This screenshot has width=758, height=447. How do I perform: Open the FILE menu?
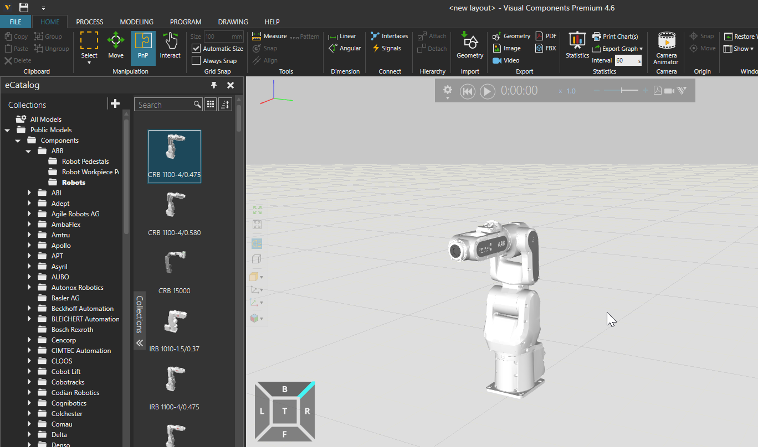[16, 22]
